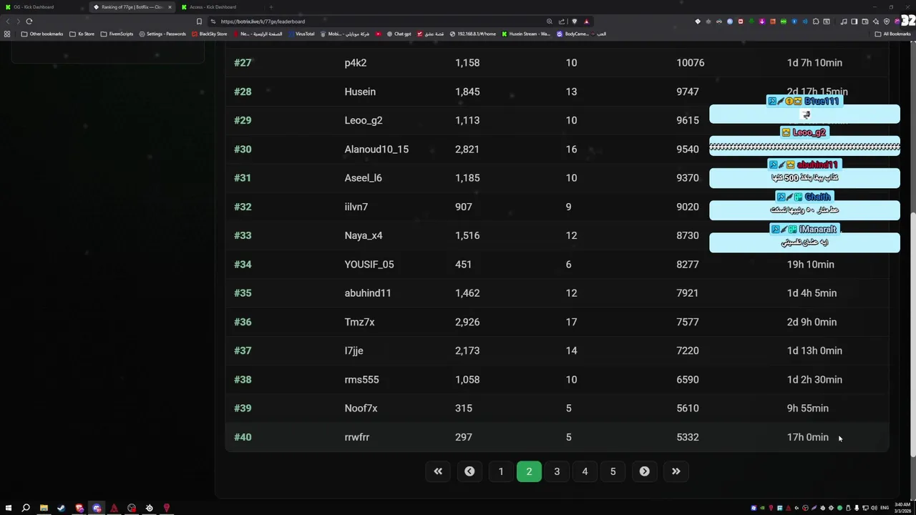Click B1ue111 name in chat overlay
The image size is (916, 515).
821,102
